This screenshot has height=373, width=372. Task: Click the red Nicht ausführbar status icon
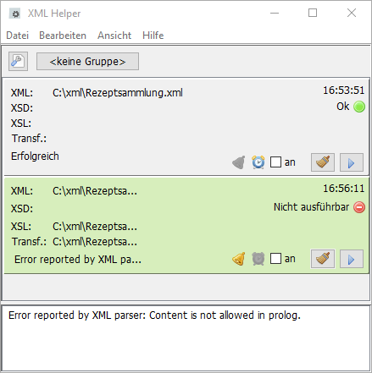click(x=359, y=207)
